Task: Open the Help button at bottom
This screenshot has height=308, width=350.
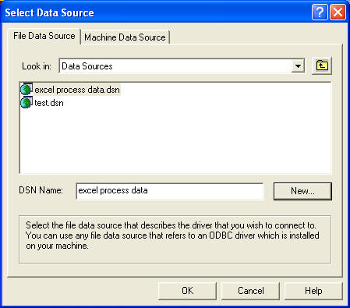Action: pos(313,291)
